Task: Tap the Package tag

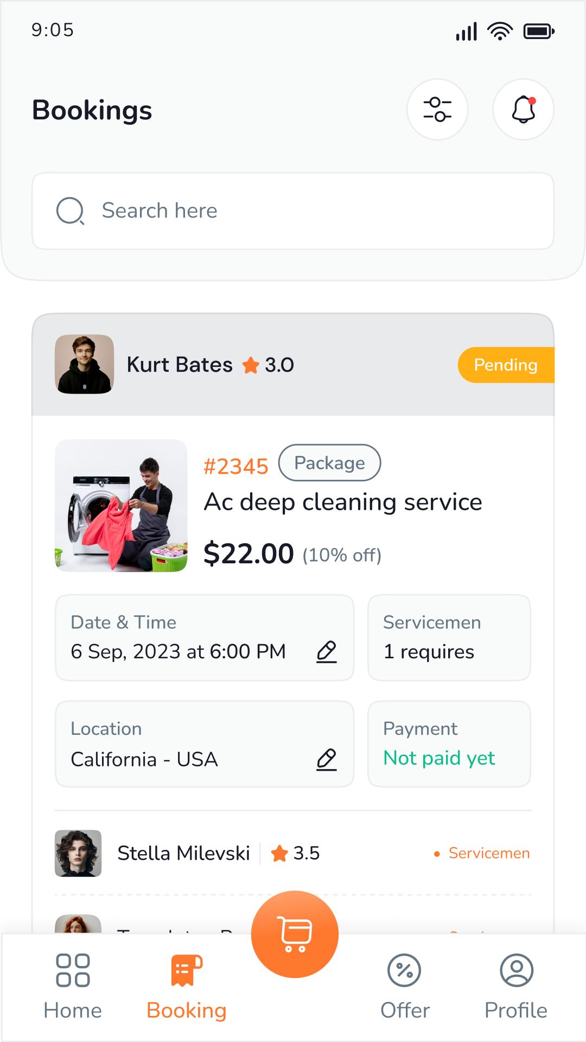Action: click(x=329, y=463)
